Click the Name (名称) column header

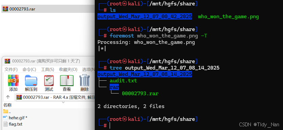7,105
